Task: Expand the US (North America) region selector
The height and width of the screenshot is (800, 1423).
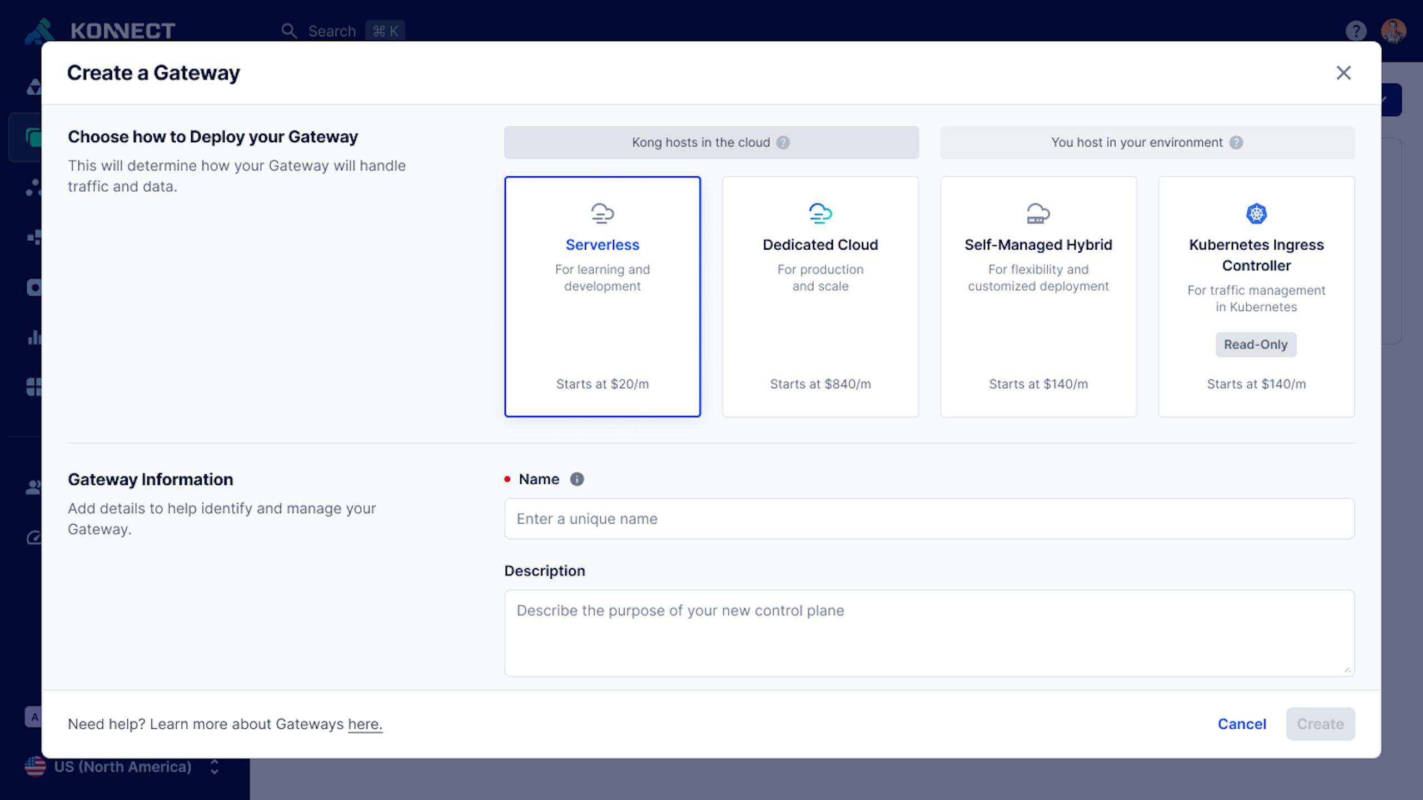Action: click(122, 767)
